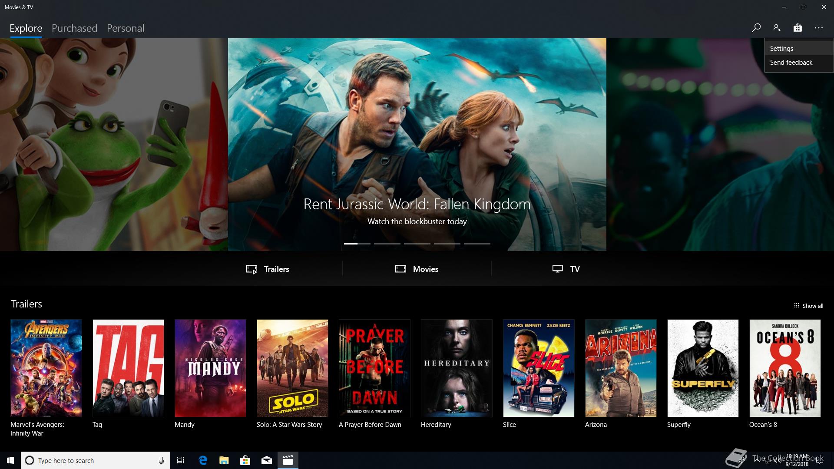This screenshot has height=469, width=834.
Task: Click the Solo: A Star Wars Story title
Action: [x=289, y=425]
